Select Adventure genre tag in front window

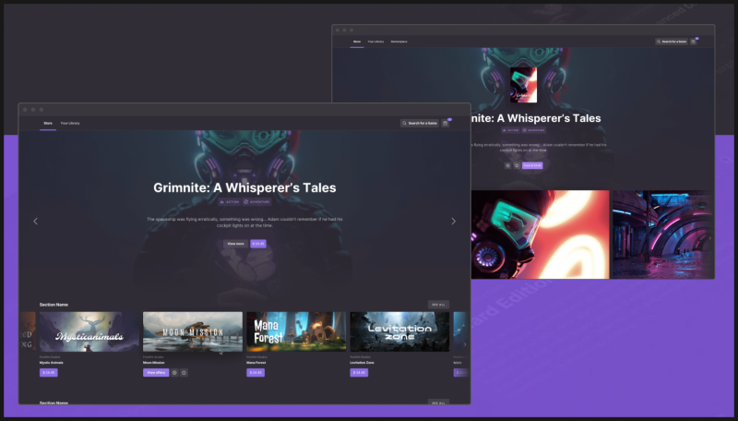(x=257, y=201)
